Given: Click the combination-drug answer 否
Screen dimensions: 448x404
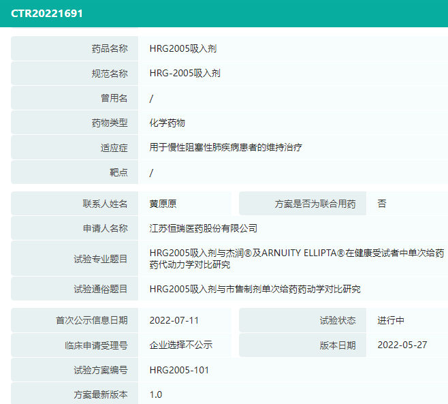Looking at the screenshot, I should click(382, 204).
